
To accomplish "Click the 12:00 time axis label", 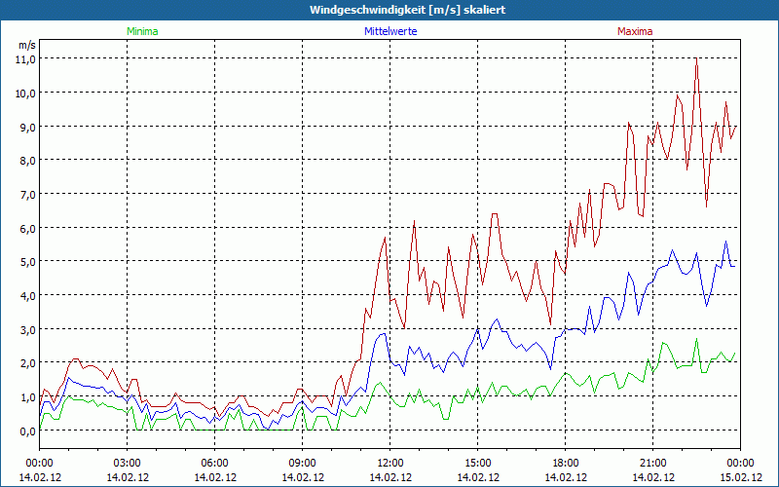I will pyautogui.click(x=390, y=464).
